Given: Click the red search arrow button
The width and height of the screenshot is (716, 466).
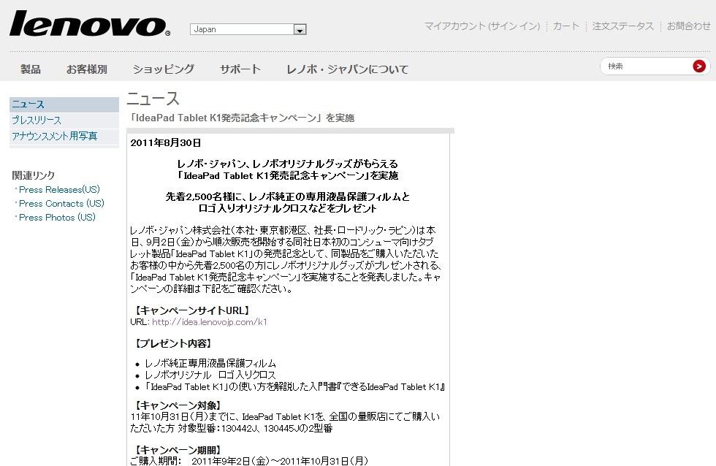Looking at the screenshot, I should click(x=698, y=66).
